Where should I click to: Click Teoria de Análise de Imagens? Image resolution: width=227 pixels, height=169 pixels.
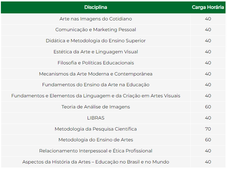coord(96,107)
